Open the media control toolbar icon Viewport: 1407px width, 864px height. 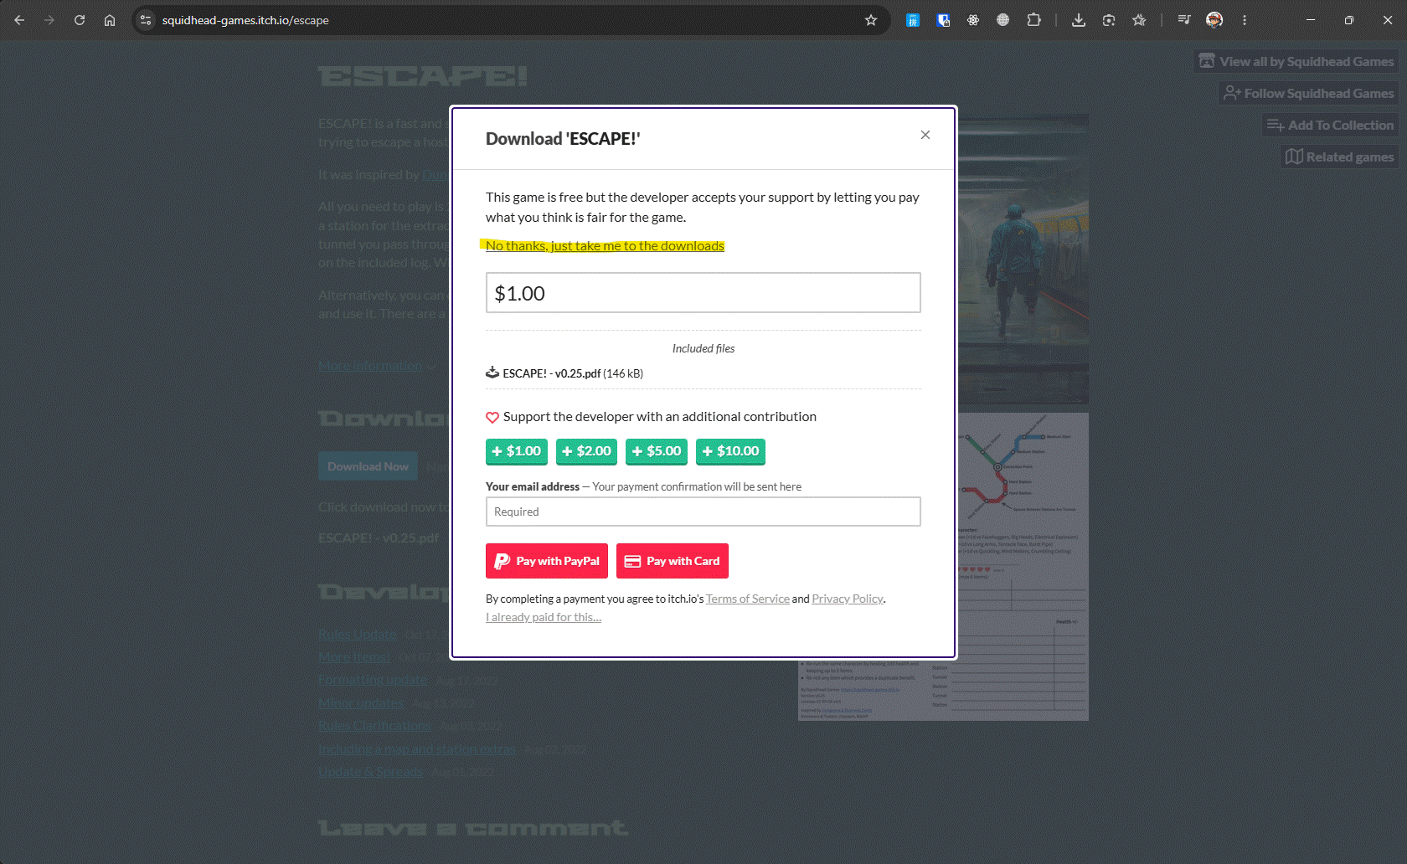(x=1184, y=20)
